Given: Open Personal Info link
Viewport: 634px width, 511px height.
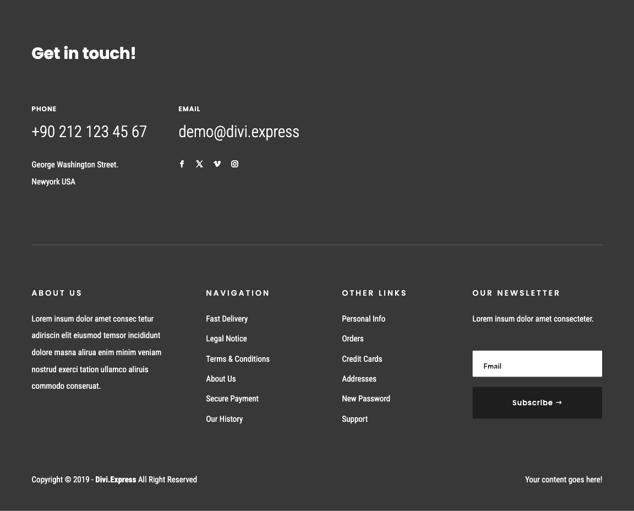Looking at the screenshot, I should pos(363,319).
